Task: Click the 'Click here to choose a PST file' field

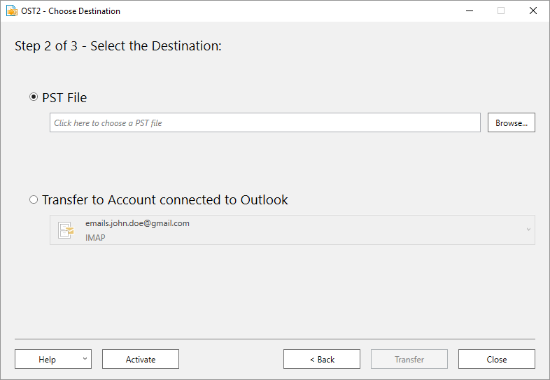Action: pyautogui.click(x=265, y=122)
